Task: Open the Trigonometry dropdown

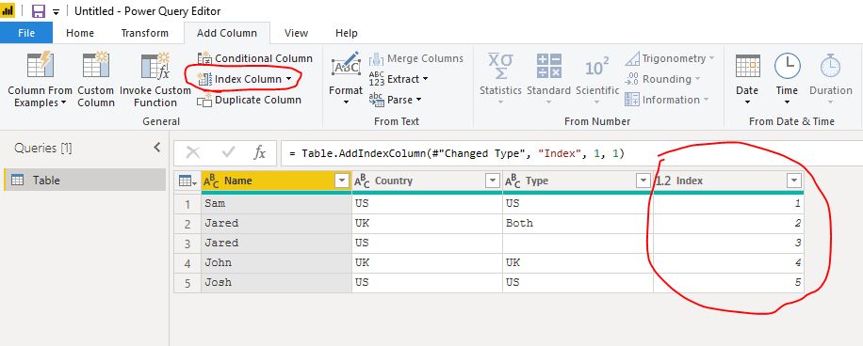Action: pyautogui.click(x=669, y=58)
